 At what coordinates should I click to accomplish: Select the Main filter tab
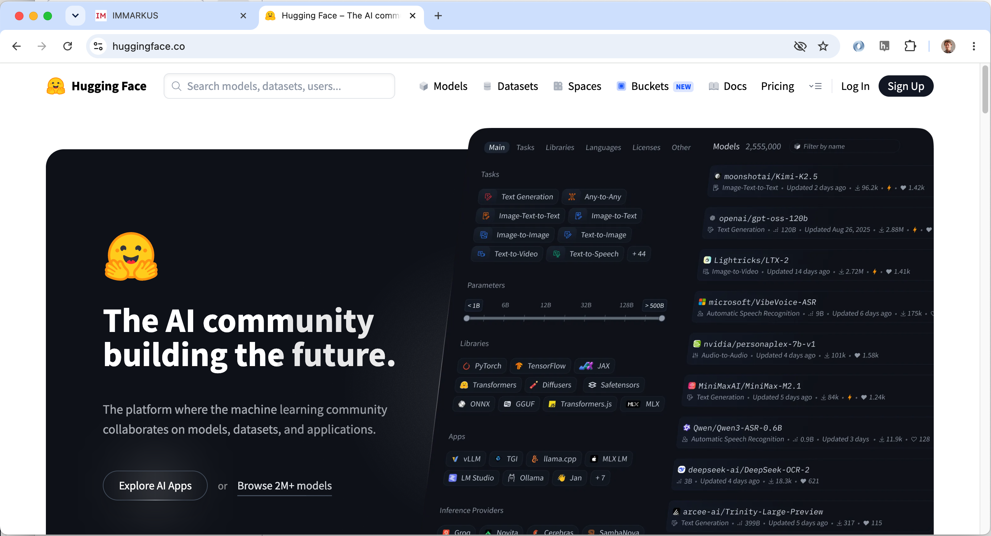point(496,147)
